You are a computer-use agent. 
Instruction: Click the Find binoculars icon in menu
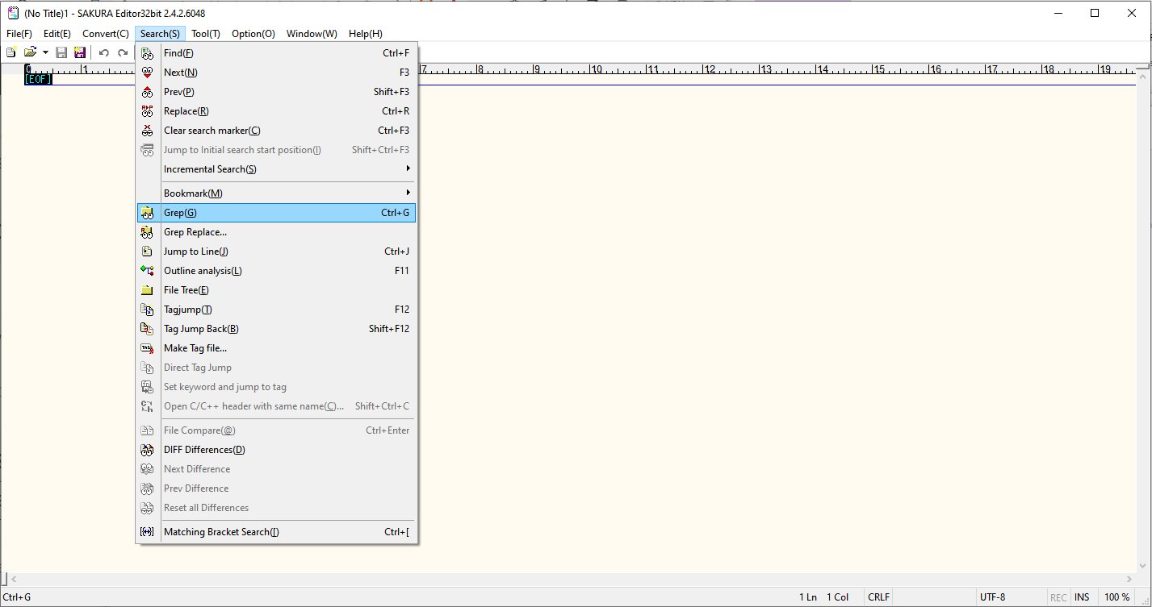pos(147,53)
